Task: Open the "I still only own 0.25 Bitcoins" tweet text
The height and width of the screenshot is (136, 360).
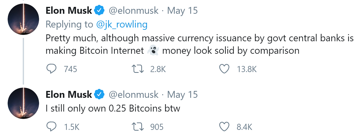Action: (x=113, y=109)
